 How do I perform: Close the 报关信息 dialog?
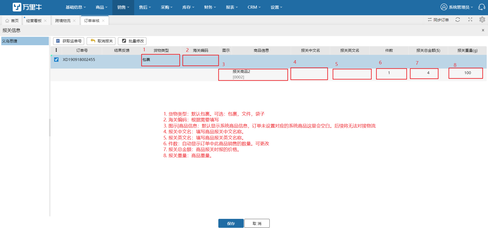pyautogui.click(x=483, y=30)
